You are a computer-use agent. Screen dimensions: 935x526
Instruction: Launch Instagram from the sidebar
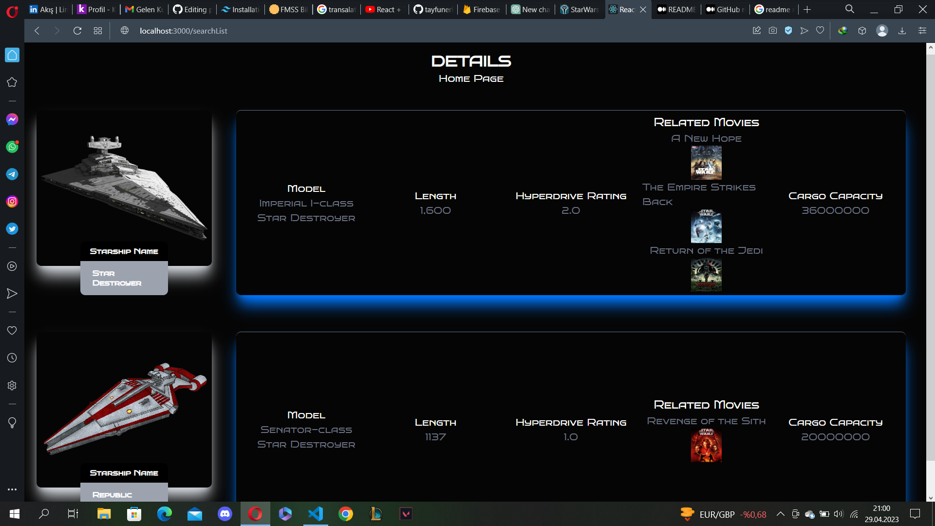(x=12, y=201)
